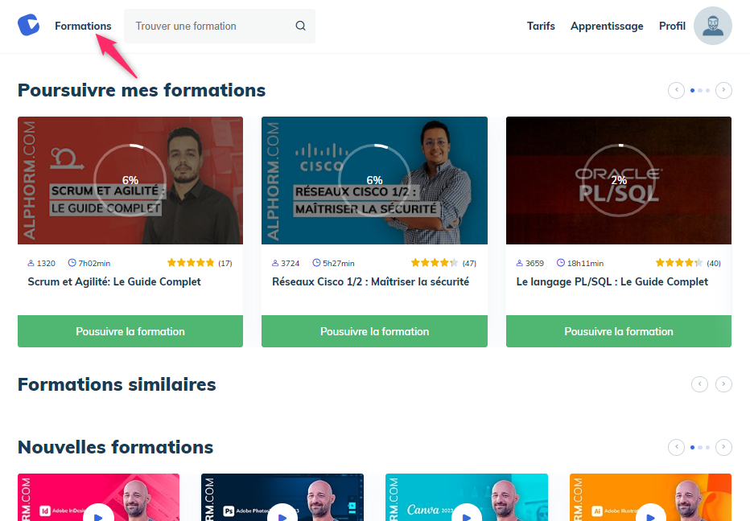Viewport: 750px width, 521px height.
Task: Click the 2% progress circle on PL/SQL card
Action: pos(619,180)
